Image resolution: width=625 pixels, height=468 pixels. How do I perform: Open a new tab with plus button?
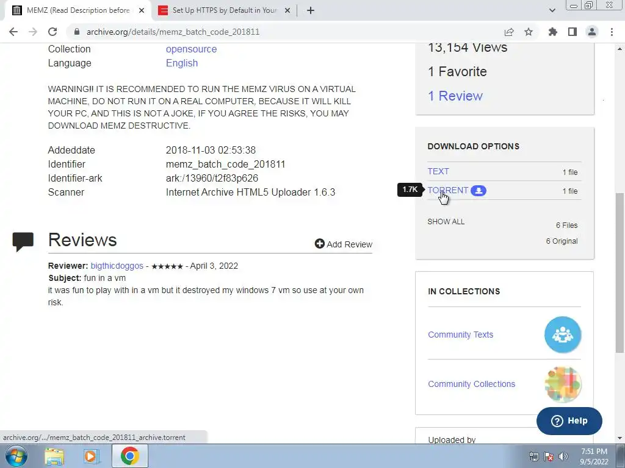coord(311,11)
